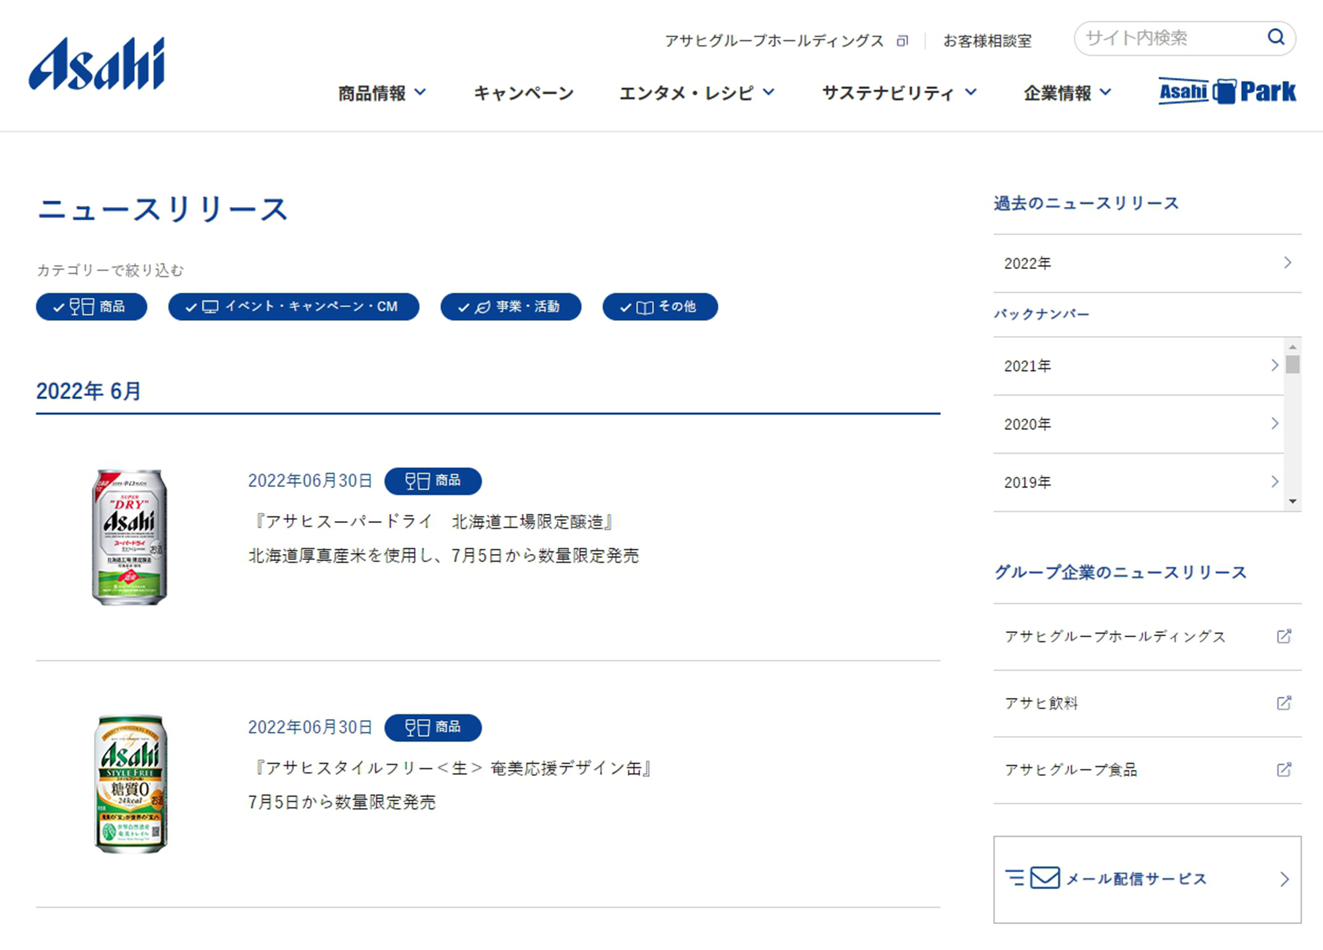Viewport: 1323px width, 950px height.
Task: Click the chevron arrow next to 2020年
Action: pos(1275,423)
